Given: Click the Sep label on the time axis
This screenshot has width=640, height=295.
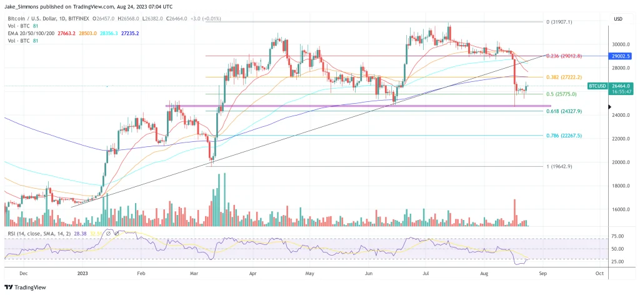Looking at the screenshot, I should 542,273.
